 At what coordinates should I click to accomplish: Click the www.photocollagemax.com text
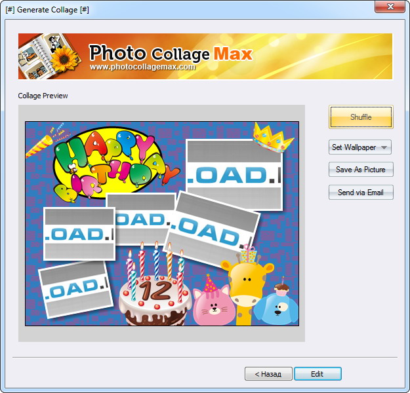click(x=142, y=67)
